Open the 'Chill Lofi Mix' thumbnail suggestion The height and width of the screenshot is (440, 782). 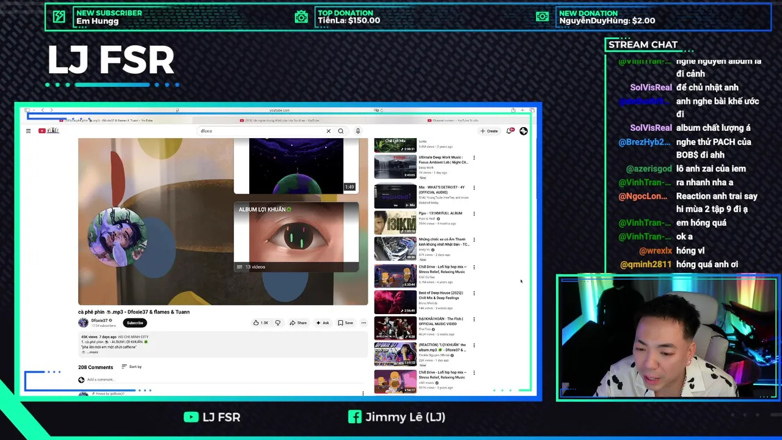point(395,145)
